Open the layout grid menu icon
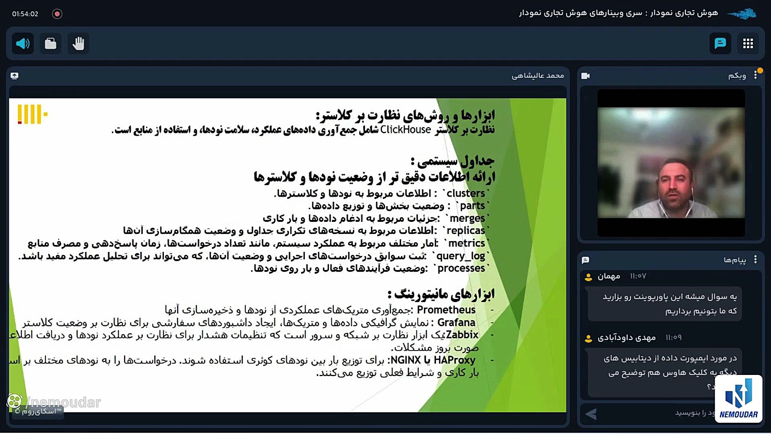Image resolution: width=771 pixels, height=434 pixels. coord(748,43)
